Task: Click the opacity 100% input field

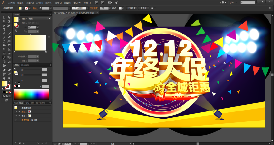Action: point(104,8)
